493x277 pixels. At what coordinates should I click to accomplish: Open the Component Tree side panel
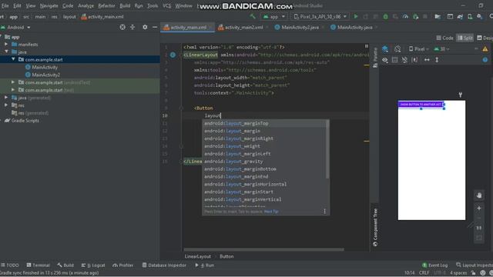(375, 227)
